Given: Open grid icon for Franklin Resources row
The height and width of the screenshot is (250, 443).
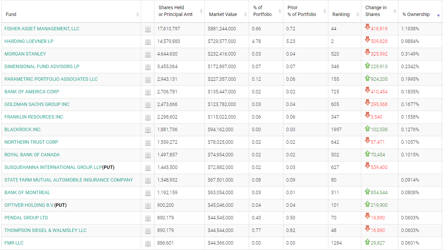Looking at the screenshot, I should coord(148,118).
